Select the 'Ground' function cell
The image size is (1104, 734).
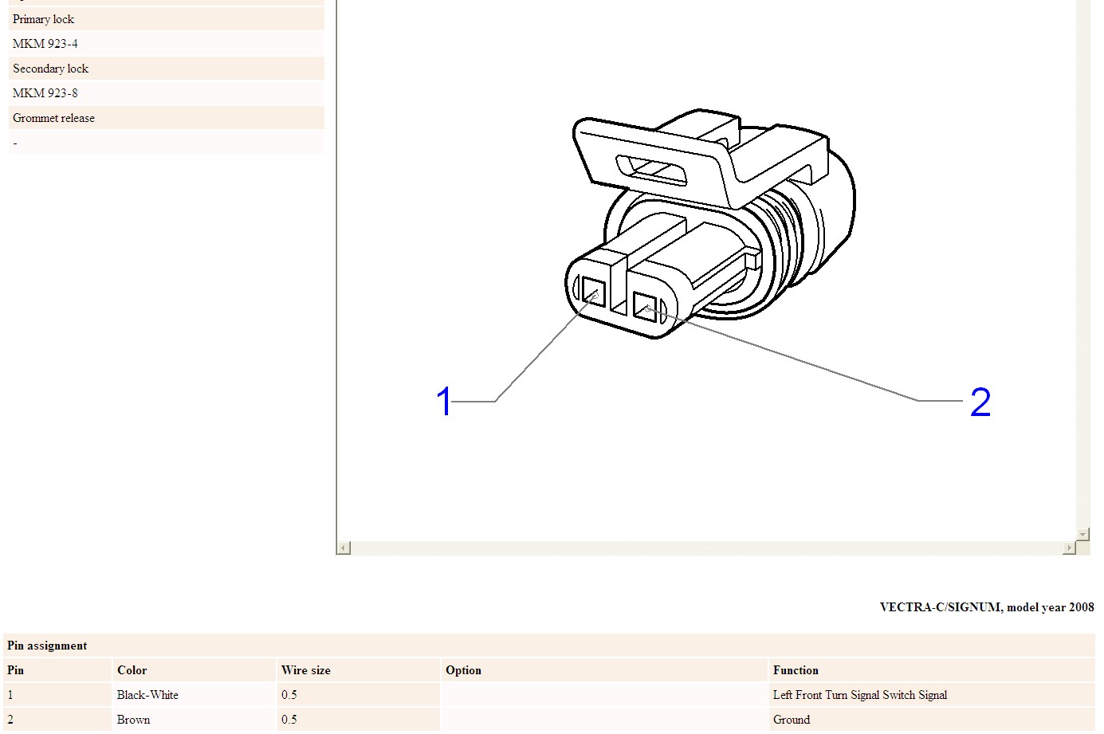932,720
